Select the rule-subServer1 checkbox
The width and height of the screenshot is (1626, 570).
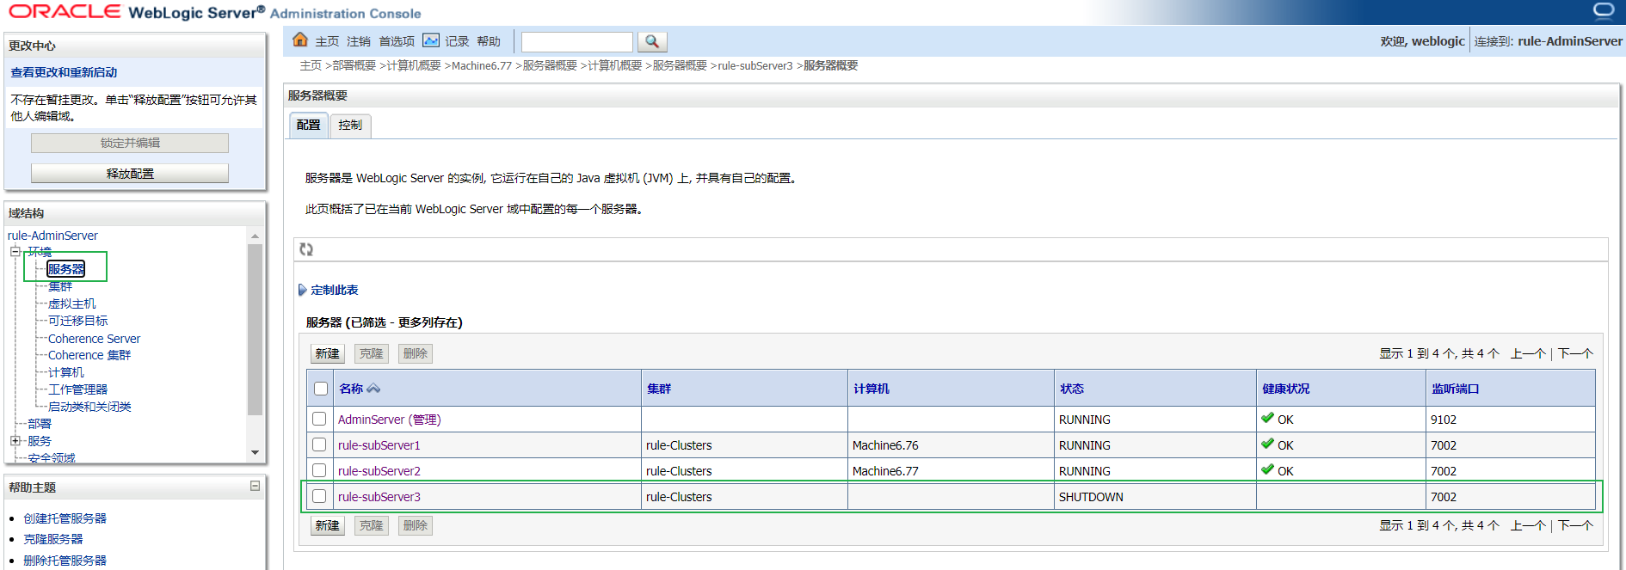click(319, 444)
